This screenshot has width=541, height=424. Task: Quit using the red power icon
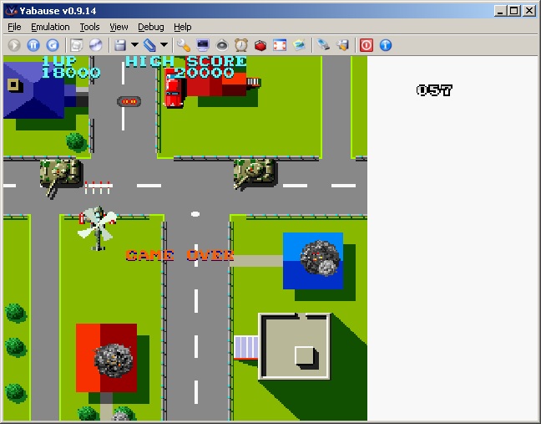367,45
